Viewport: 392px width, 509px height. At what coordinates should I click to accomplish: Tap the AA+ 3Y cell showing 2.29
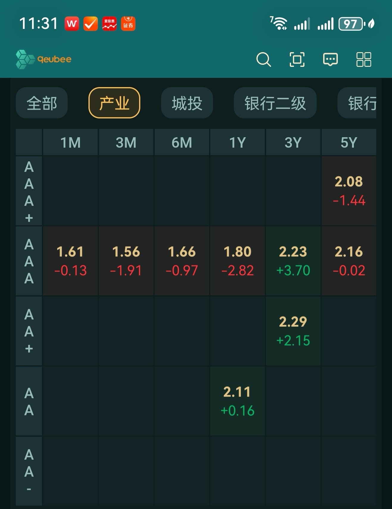click(x=293, y=331)
